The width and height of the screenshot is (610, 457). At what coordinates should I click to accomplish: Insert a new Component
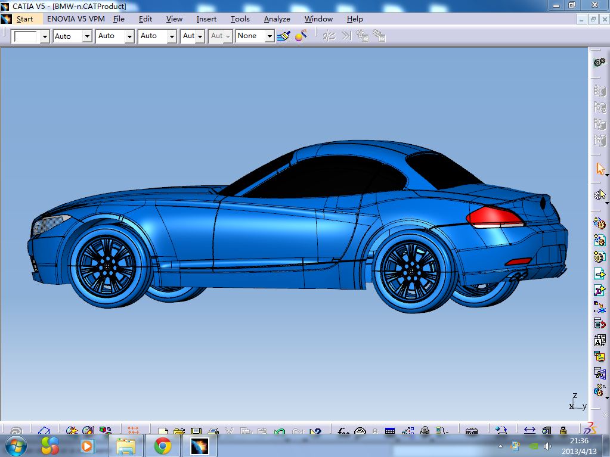pos(599,223)
